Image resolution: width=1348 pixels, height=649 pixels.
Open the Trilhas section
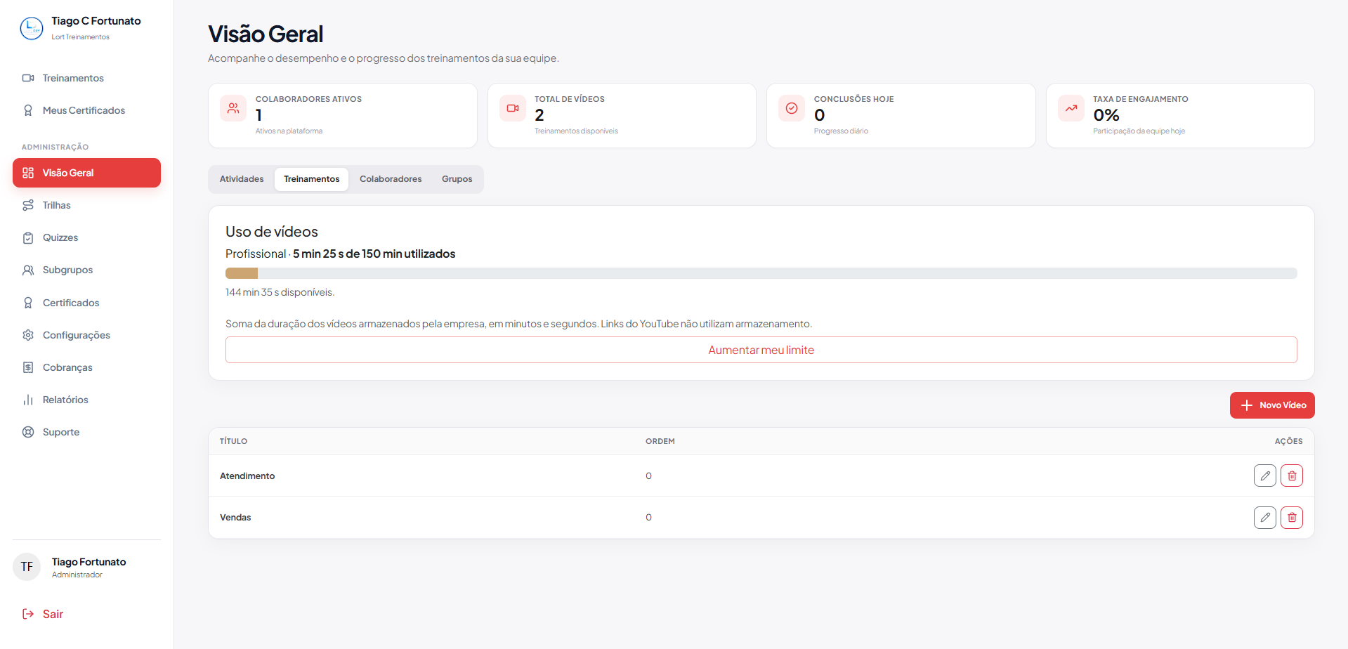click(86, 205)
